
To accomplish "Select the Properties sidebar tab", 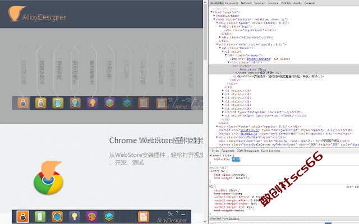I will click(228, 151).
